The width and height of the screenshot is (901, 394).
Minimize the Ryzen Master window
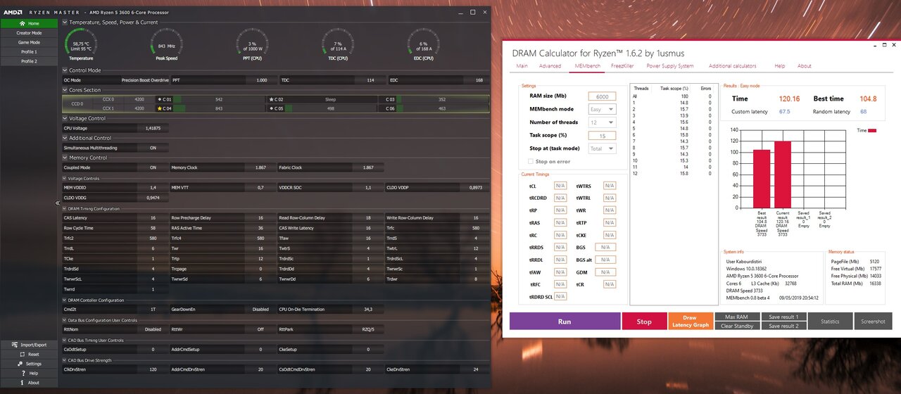coord(461,12)
